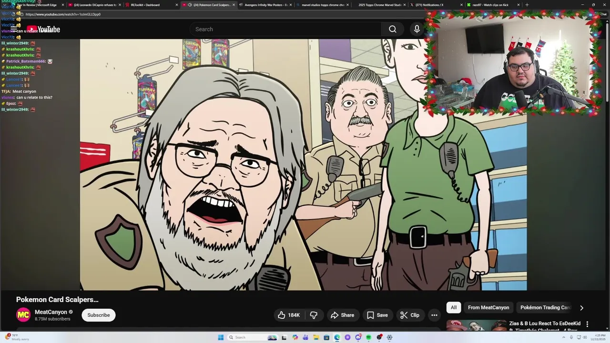Image resolution: width=610 pixels, height=343 pixels.
Task: Start voice search with microphone icon
Action: (417, 29)
